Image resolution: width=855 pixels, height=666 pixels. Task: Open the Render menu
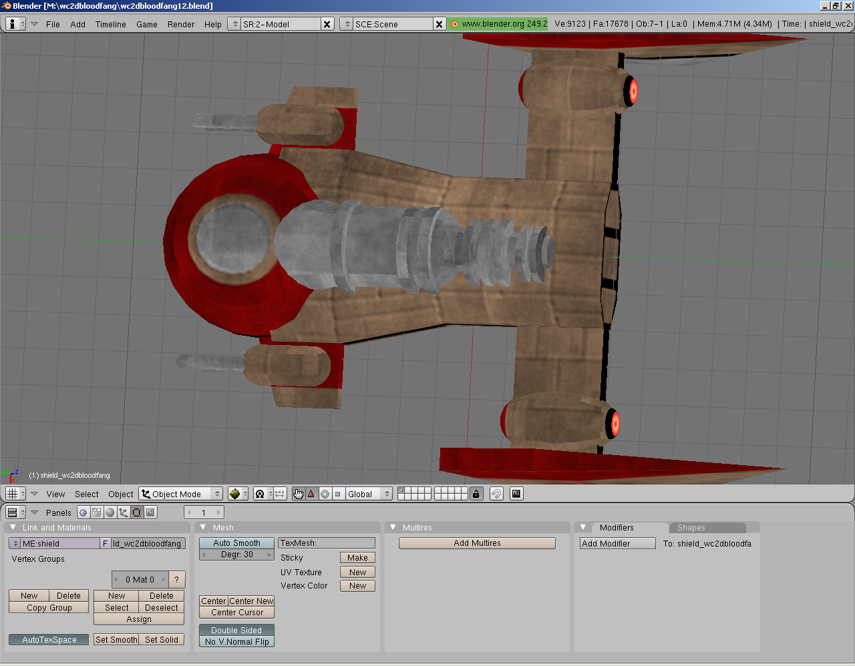(x=180, y=24)
